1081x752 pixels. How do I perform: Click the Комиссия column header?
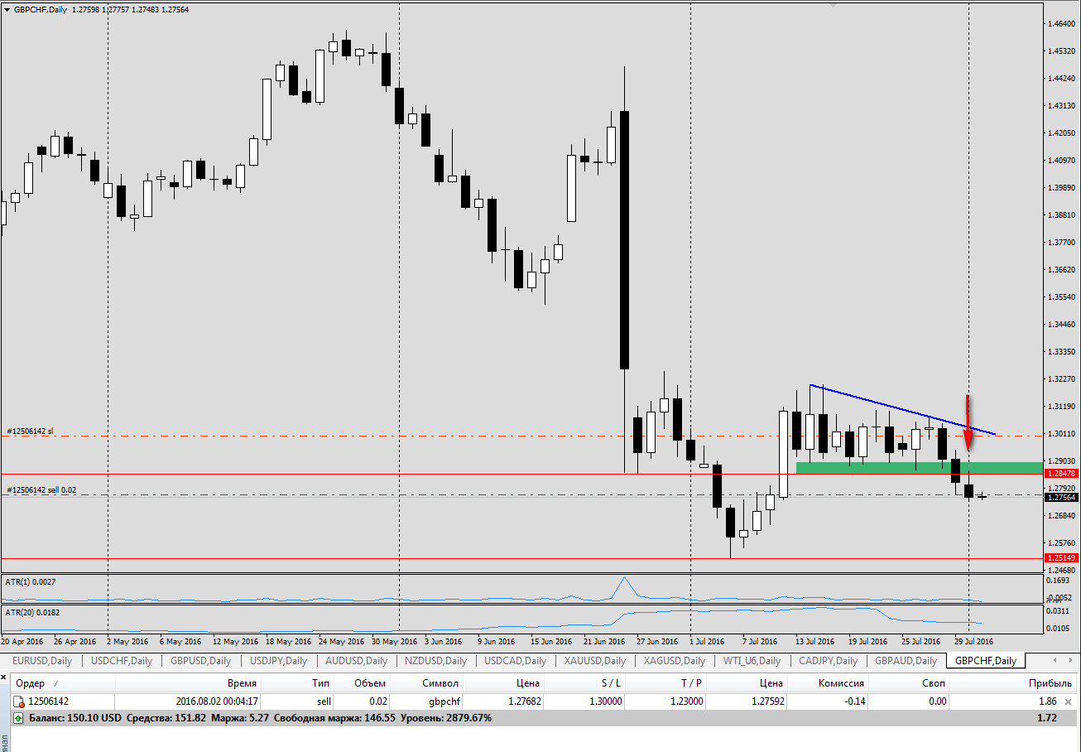[828, 683]
